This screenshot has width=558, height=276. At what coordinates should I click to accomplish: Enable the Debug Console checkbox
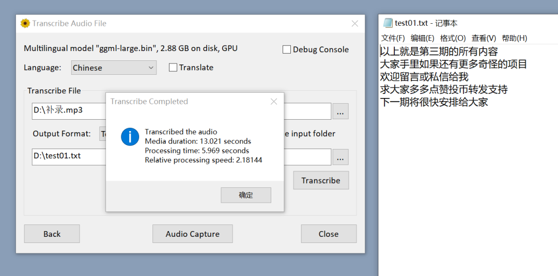tap(287, 50)
